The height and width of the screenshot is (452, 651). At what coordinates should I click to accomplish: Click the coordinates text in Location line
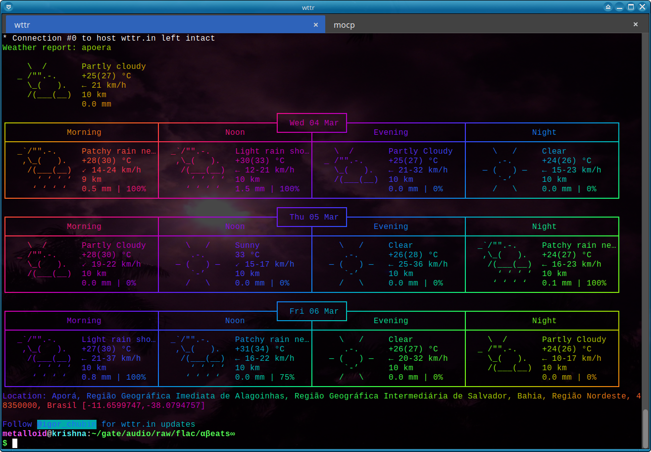click(x=144, y=405)
